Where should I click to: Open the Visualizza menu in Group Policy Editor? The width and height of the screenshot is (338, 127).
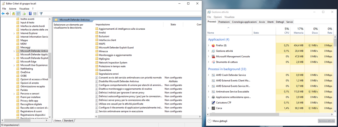click(24, 9)
